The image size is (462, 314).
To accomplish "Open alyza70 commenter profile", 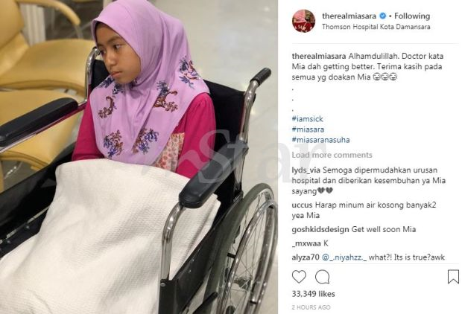I will (x=306, y=257).
